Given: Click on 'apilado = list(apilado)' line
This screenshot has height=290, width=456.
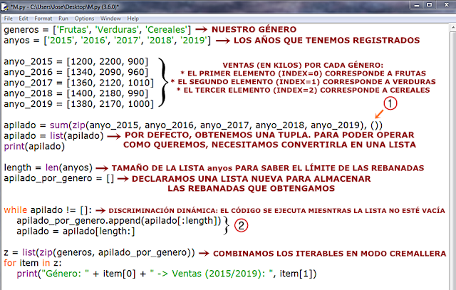Looking at the screenshot, I should coord(53,136).
